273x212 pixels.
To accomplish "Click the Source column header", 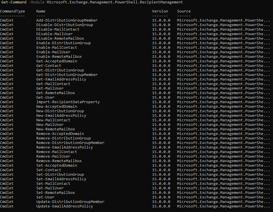I will [184, 11].
